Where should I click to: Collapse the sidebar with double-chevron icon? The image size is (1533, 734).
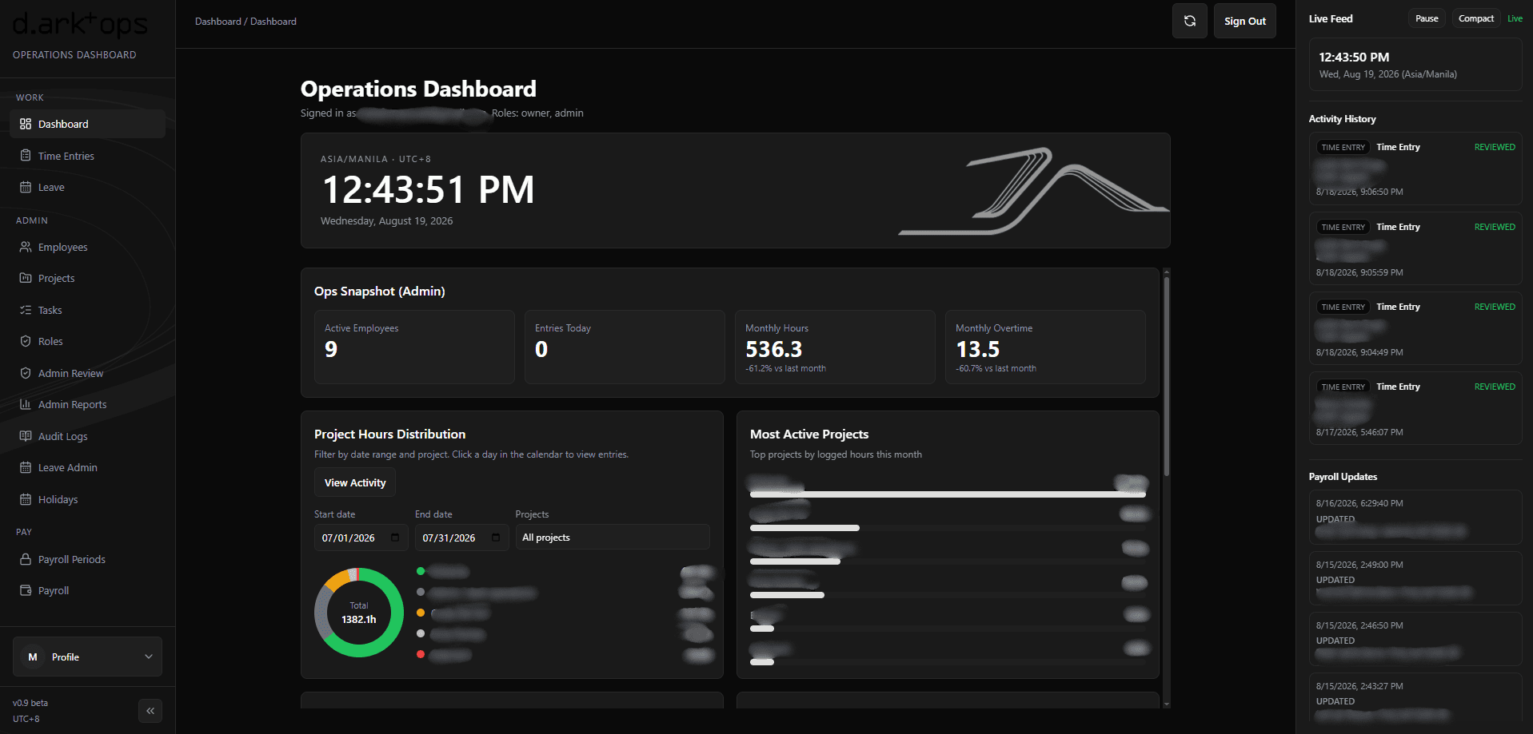click(150, 711)
